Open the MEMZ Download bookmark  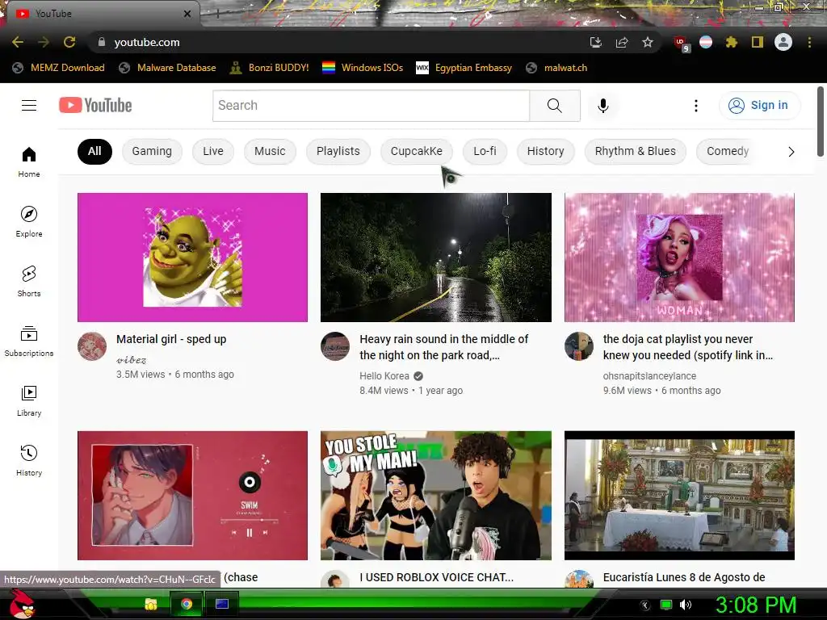click(58, 68)
